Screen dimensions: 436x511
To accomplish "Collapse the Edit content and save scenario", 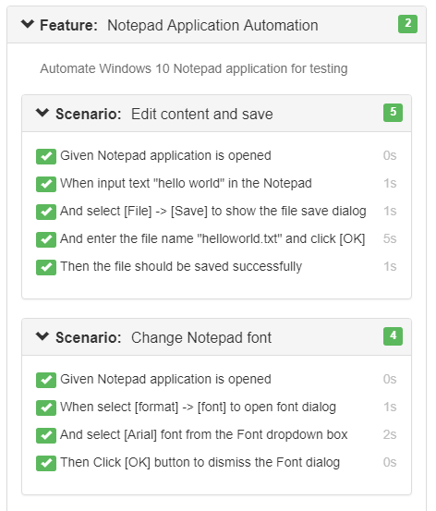I will [x=42, y=113].
